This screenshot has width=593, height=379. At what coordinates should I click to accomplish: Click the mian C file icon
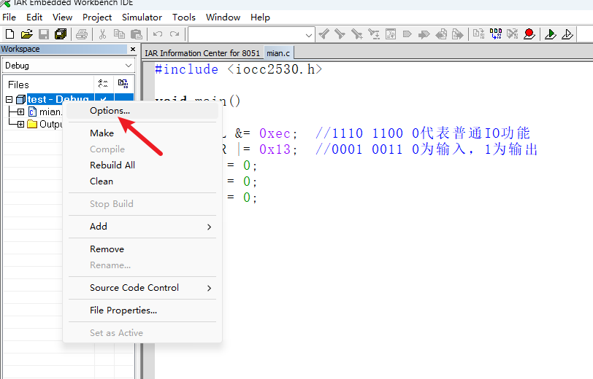coord(33,112)
